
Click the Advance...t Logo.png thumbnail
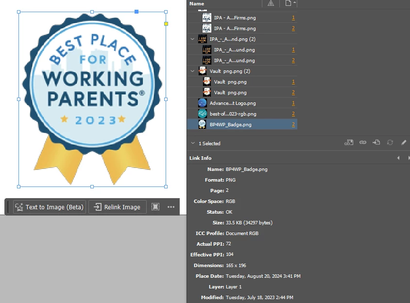tap(202, 103)
